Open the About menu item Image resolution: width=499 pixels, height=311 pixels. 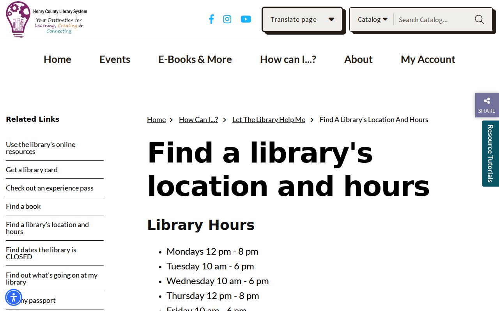358,59
